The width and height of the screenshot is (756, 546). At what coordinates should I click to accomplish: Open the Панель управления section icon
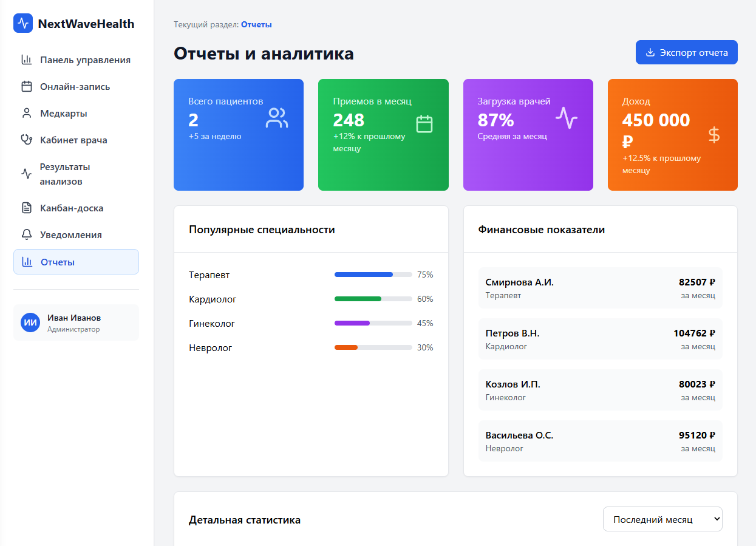tap(26, 60)
